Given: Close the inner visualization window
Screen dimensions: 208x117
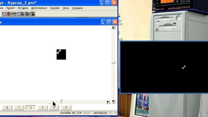Looking at the screenshot, I should point(115,22).
